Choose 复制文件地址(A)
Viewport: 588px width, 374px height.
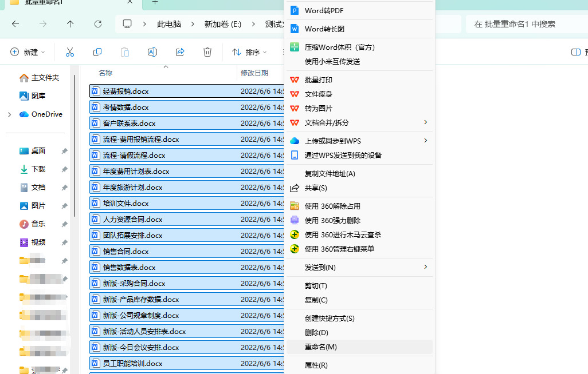coord(360,173)
